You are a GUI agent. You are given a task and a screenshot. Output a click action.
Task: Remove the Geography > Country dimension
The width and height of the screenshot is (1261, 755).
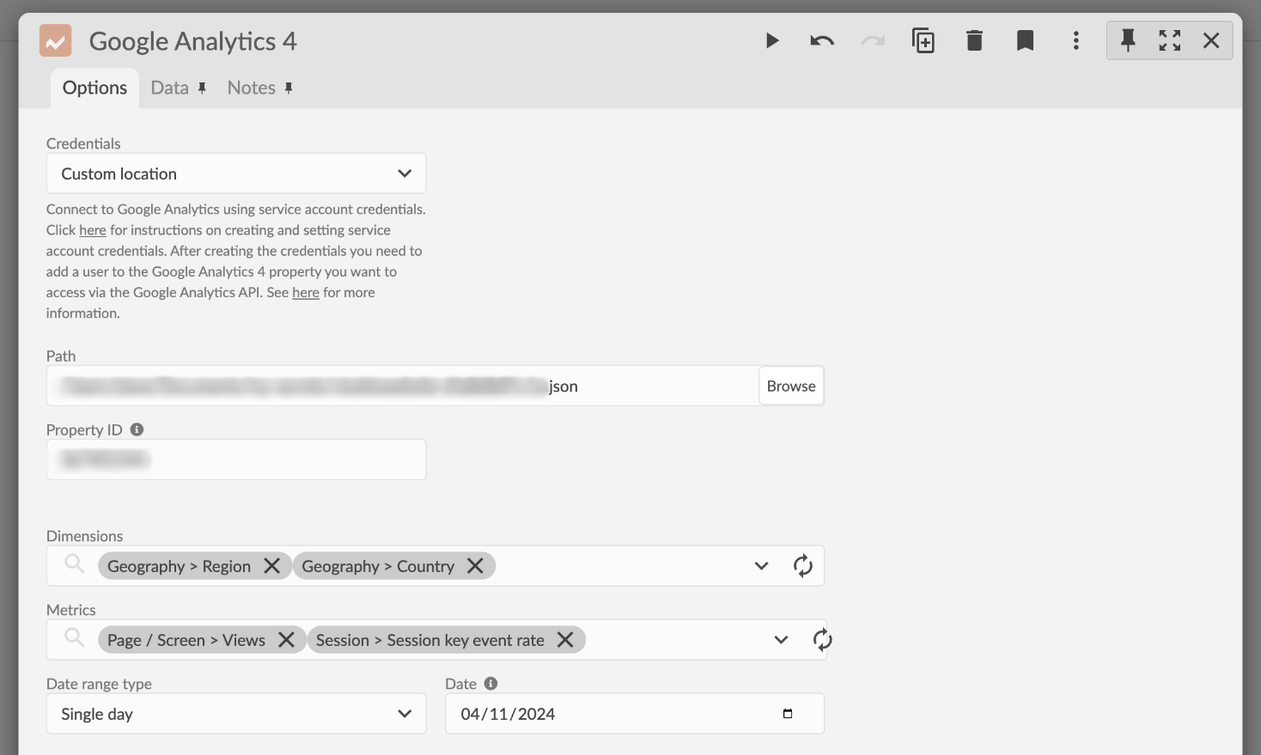475,566
